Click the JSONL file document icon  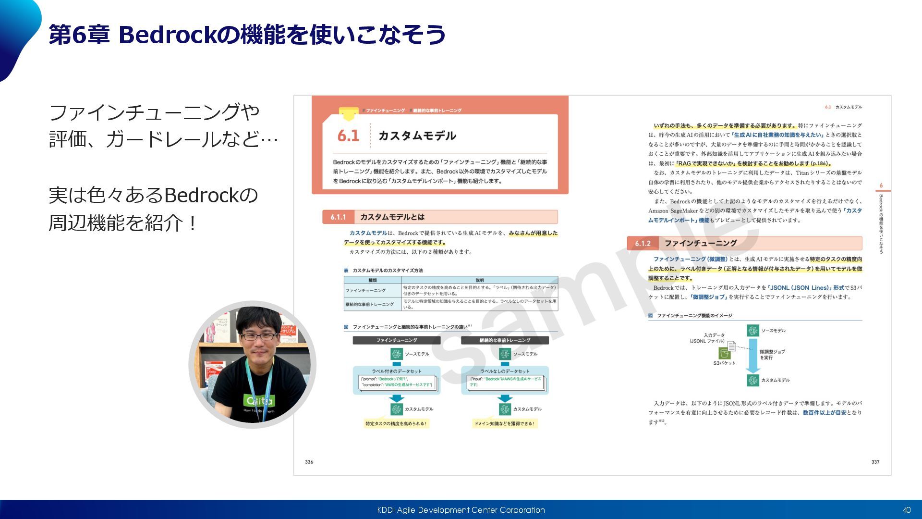coord(731,346)
